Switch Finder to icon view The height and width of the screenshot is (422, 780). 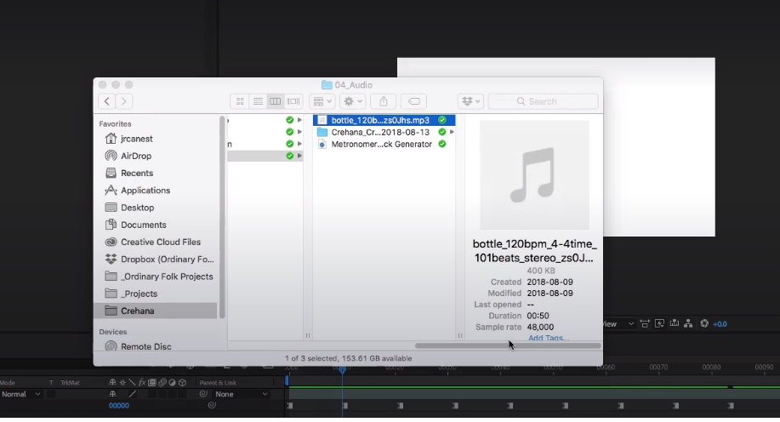tap(240, 101)
